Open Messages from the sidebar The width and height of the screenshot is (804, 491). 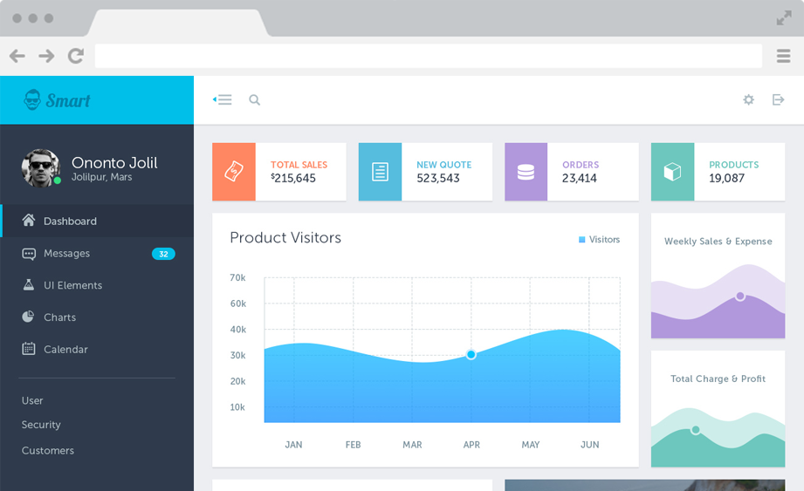66,254
